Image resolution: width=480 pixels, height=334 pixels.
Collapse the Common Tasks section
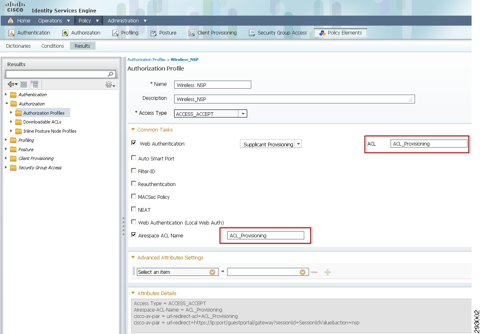point(133,130)
